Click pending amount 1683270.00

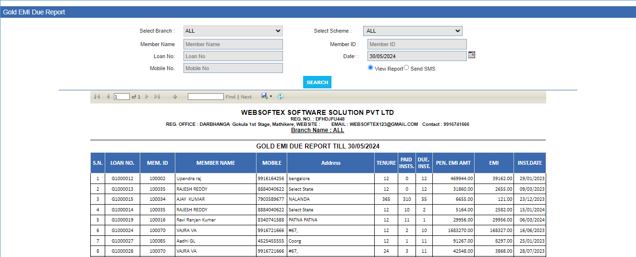(461, 231)
